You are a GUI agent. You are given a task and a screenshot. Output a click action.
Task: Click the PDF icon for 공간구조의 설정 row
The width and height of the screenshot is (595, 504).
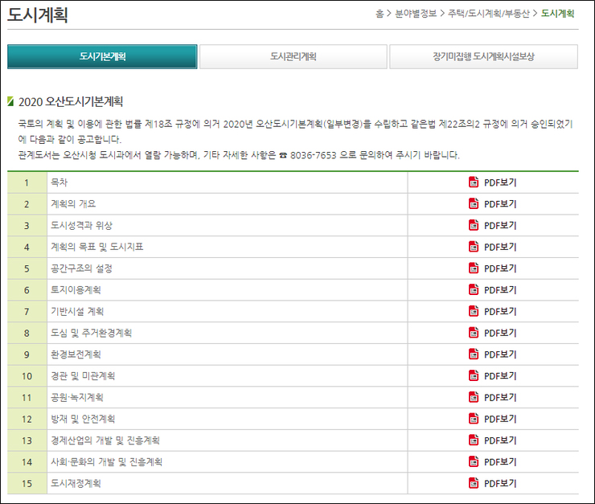point(474,268)
